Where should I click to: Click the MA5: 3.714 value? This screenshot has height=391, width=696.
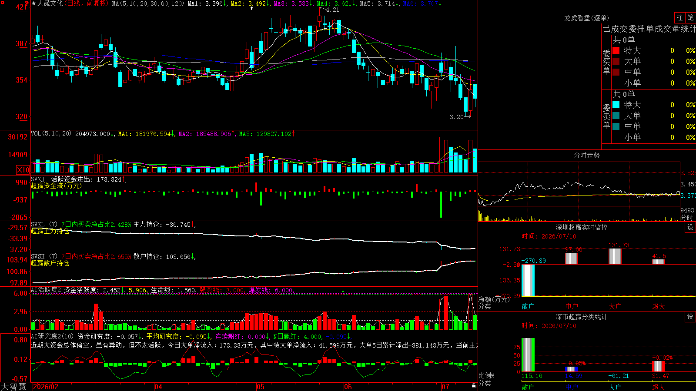pyautogui.click(x=379, y=3)
